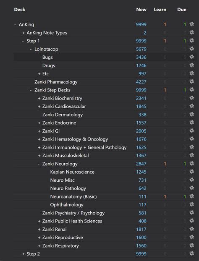Click gear icon next to Zanki Pharmacology
199x261 pixels.
pyautogui.click(x=192, y=81)
